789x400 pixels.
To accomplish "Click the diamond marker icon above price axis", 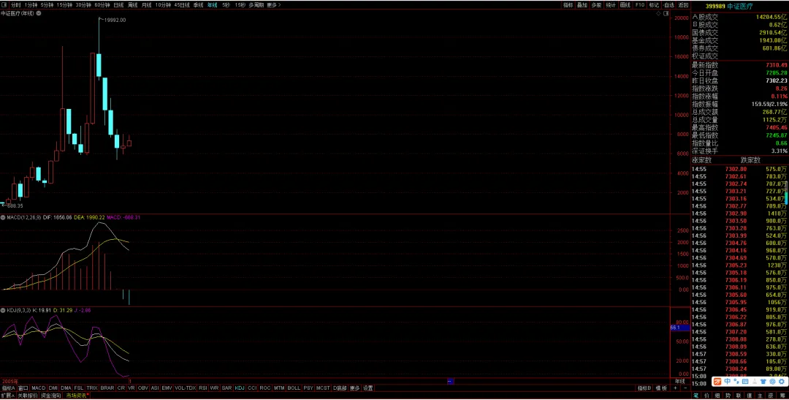I will 659,14.
